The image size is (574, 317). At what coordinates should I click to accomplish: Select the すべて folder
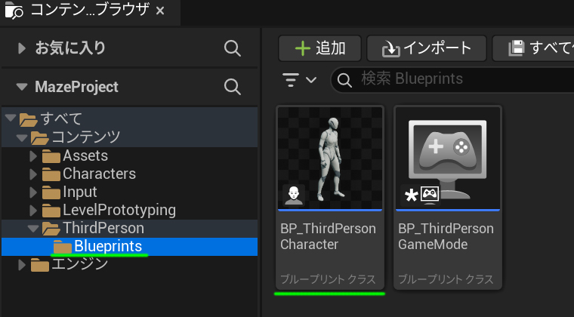(x=130, y=118)
